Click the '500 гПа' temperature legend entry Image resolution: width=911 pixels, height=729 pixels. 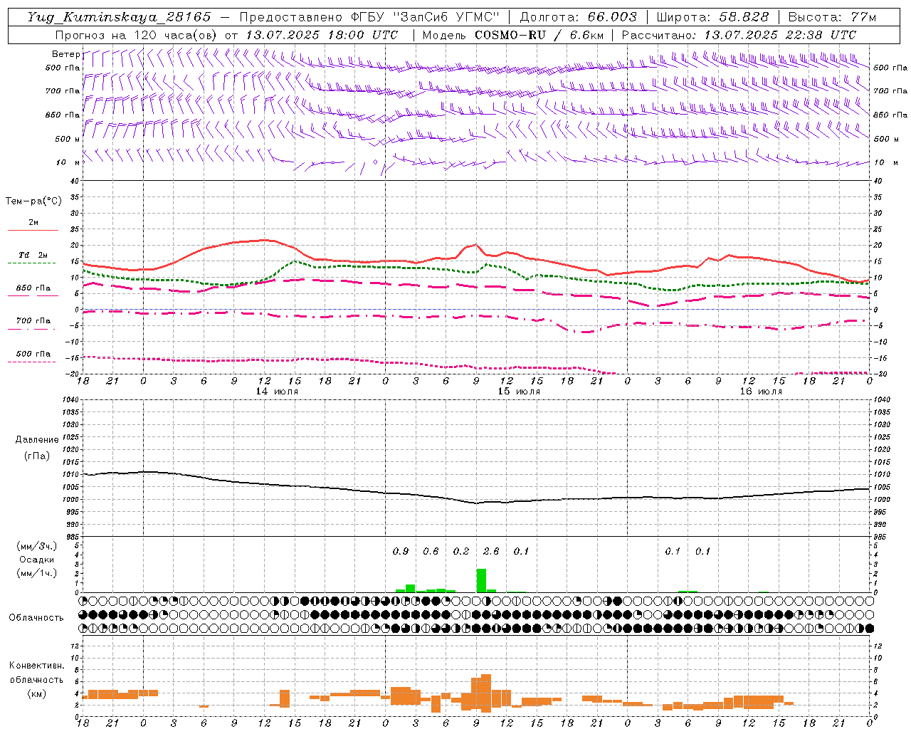click(x=33, y=353)
